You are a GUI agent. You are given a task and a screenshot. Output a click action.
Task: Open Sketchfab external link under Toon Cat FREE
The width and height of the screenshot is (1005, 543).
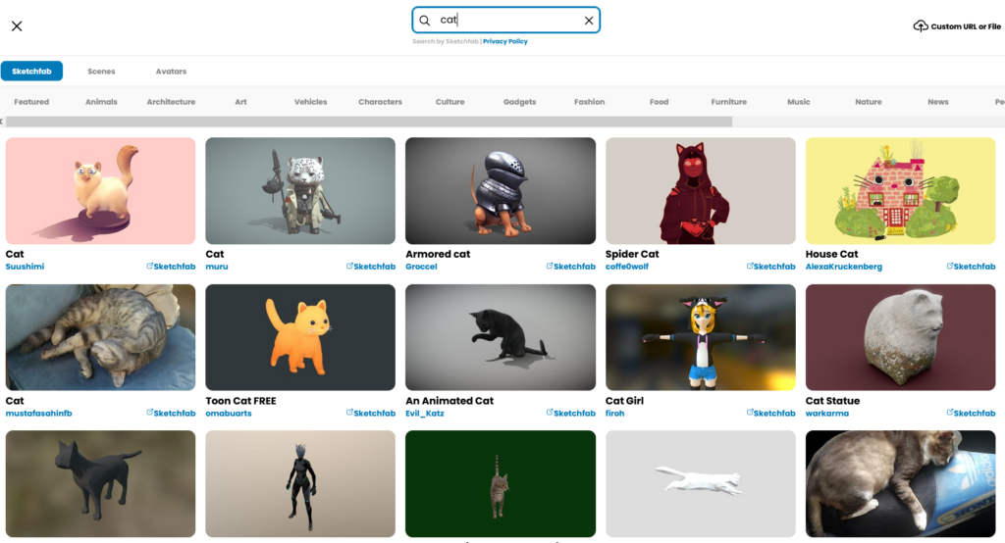click(x=371, y=413)
